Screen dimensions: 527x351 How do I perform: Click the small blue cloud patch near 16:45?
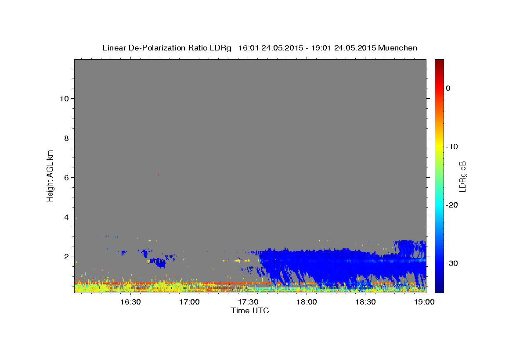157,262
